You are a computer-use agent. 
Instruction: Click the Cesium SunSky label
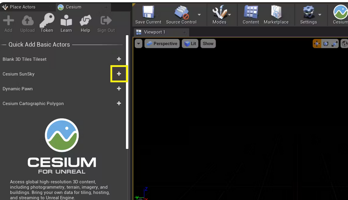[18, 74]
